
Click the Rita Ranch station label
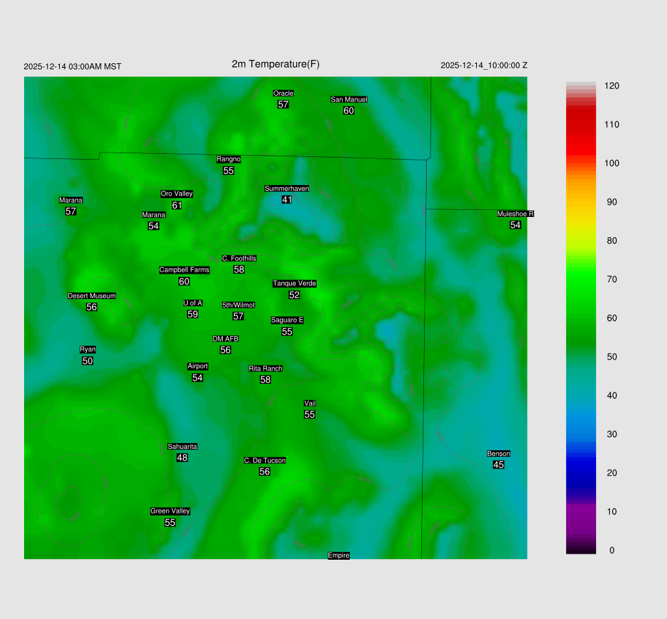(x=265, y=369)
